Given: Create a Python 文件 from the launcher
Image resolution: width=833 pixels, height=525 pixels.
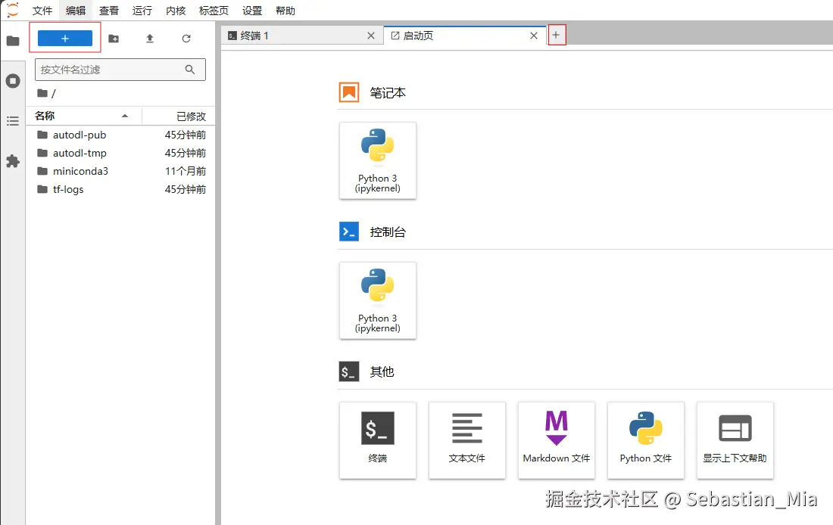Looking at the screenshot, I should pyautogui.click(x=645, y=440).
